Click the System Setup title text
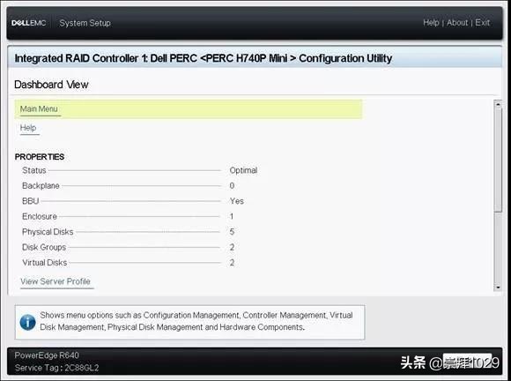The image size is (511, 381). tap(85, 23)
